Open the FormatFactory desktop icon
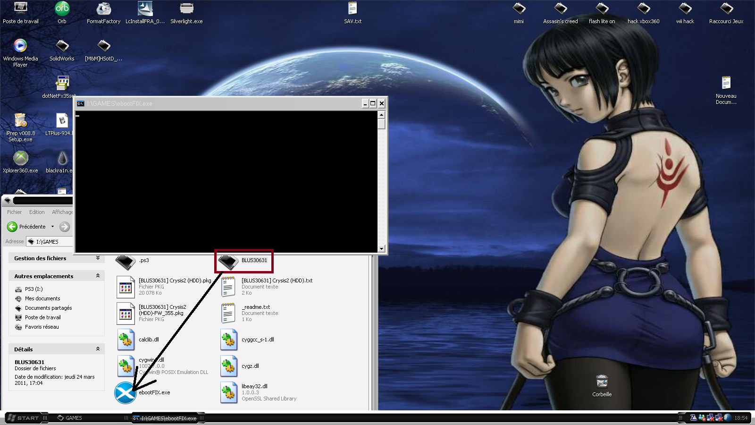 pyautogui.click(x=103, y=13)
